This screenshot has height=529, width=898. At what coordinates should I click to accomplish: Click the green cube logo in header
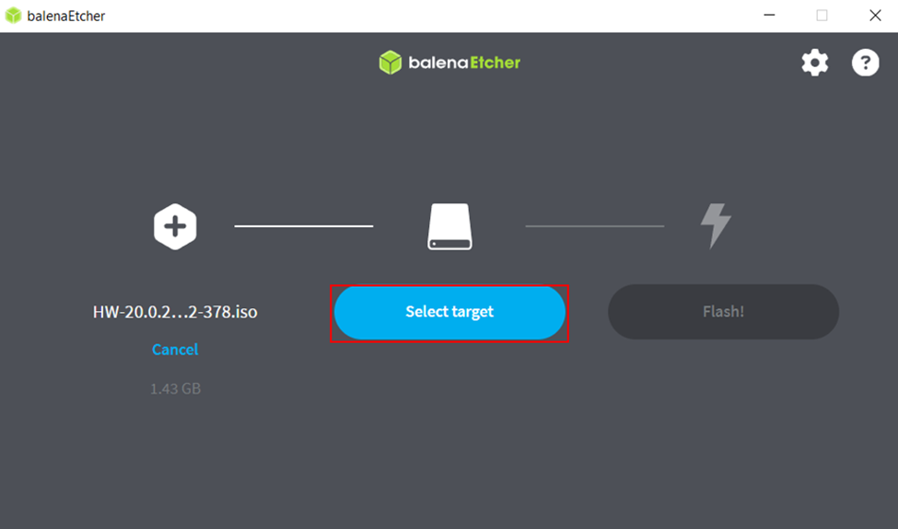[390, 63]
